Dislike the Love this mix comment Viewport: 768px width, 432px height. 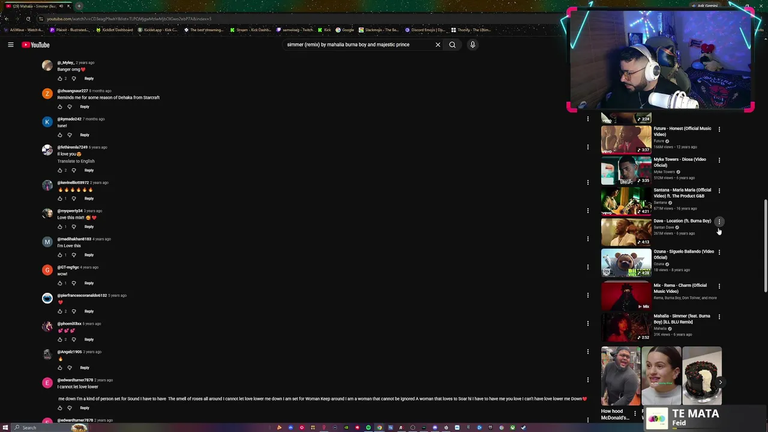[x=74, y=227]
